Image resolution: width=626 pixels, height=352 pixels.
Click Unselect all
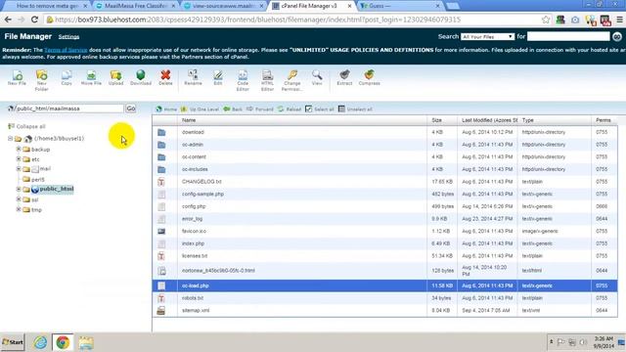coord(355,109)
